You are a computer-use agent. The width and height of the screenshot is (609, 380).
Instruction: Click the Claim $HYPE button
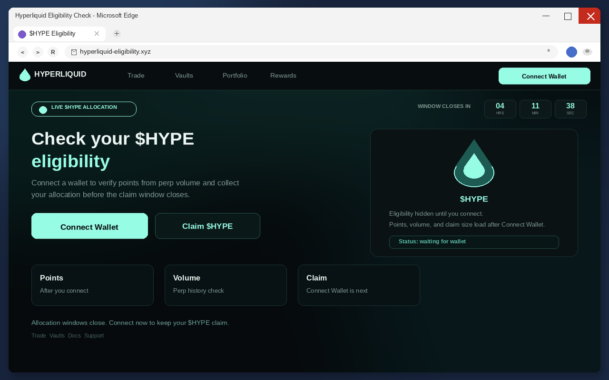coord(207,226)
